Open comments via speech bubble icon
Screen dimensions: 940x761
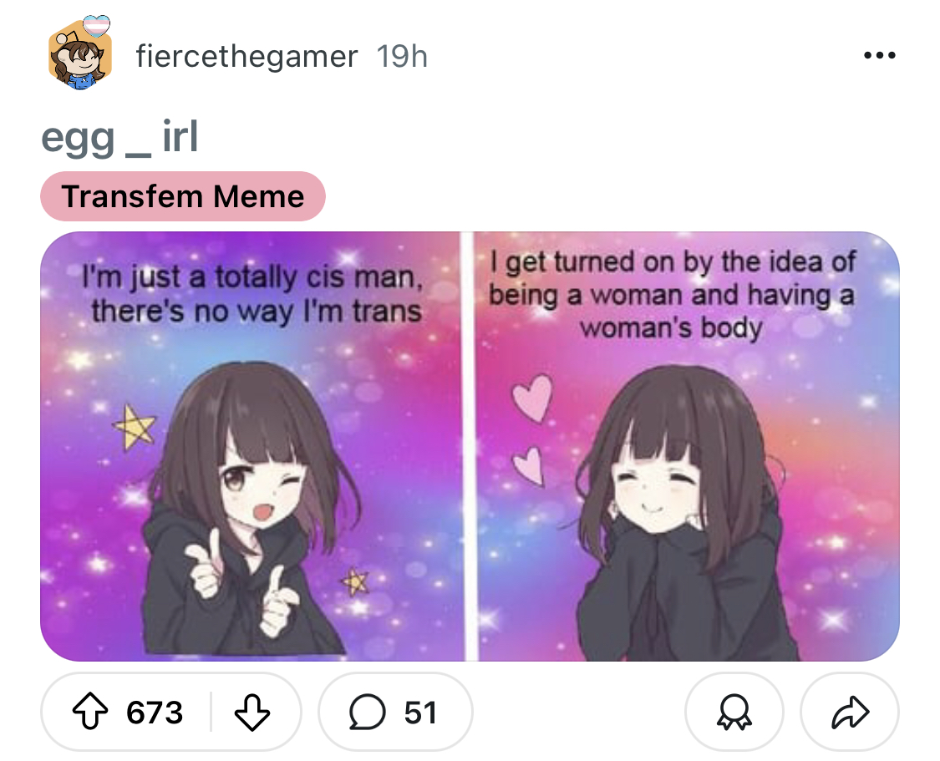(367, 711)
